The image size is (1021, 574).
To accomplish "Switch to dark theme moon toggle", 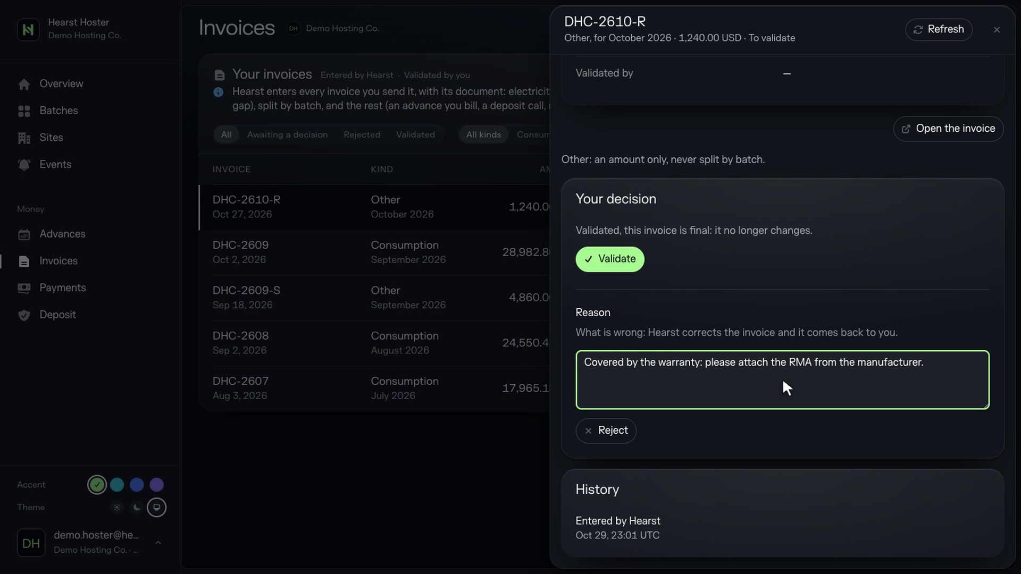I will (x=137, y=508).
